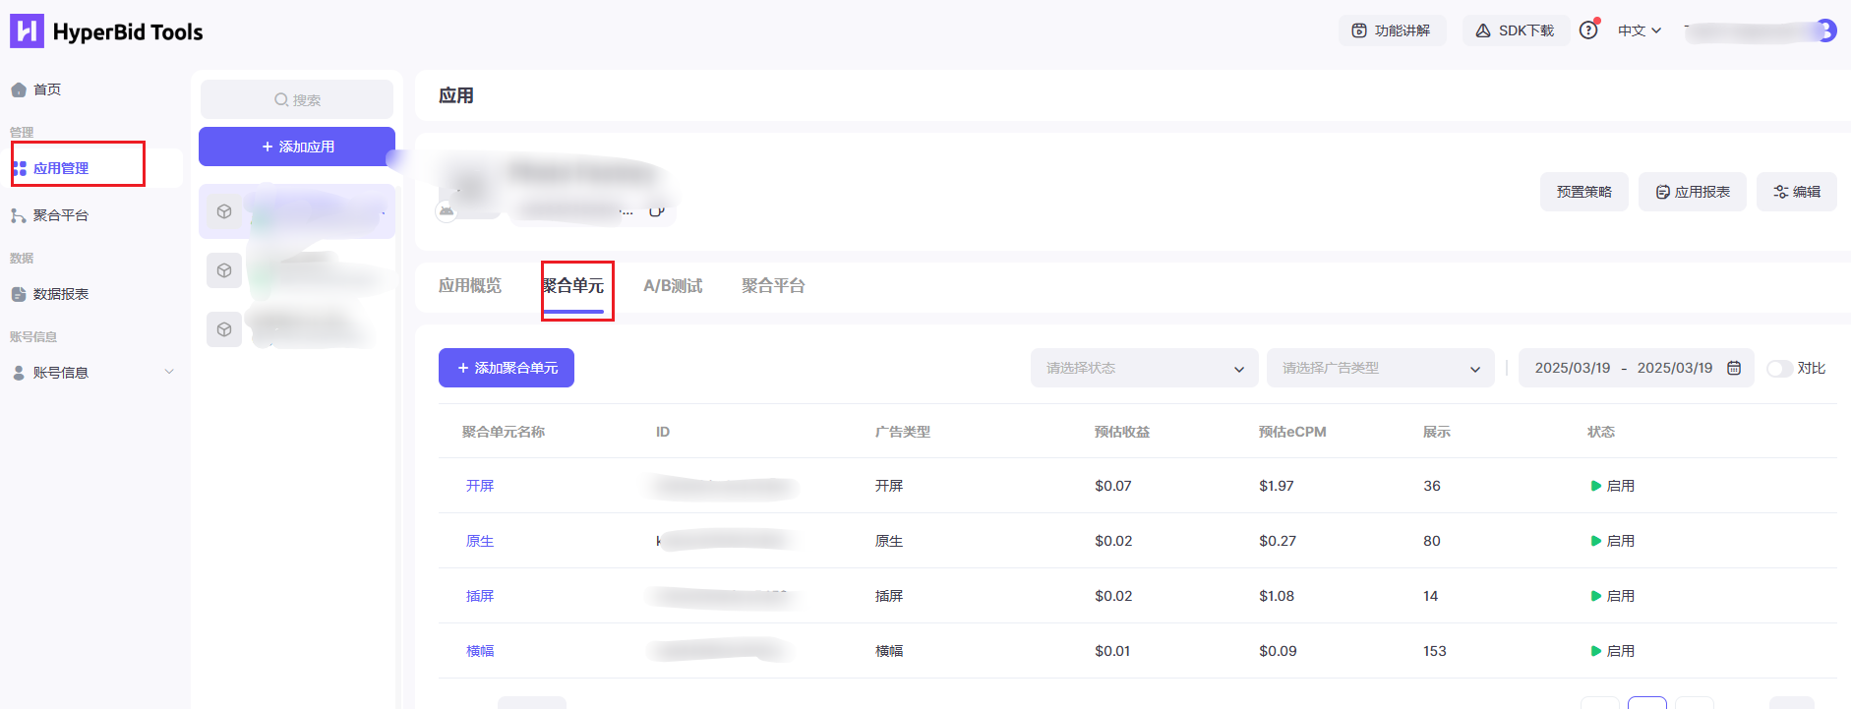Image resolution: width=1851 pixels, height=709 pixels.
Task: Open the calendar icon in date range
Action: coord(1734,368)
